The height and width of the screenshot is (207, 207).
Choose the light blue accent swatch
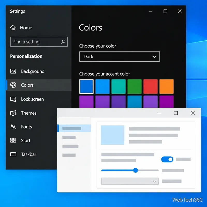[102, 86]
